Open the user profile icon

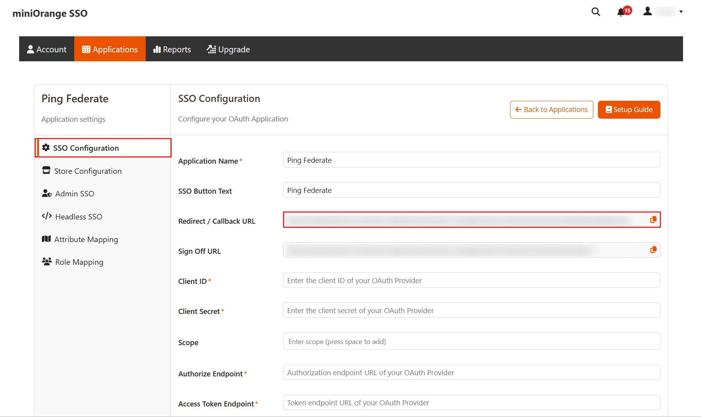click(647, 11)
